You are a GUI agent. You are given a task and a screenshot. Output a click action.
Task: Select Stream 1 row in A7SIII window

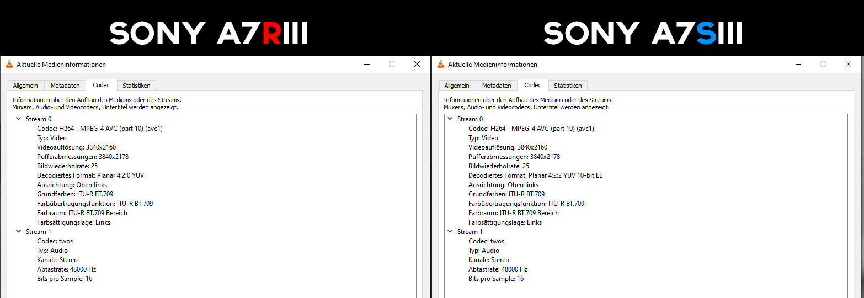470,232
